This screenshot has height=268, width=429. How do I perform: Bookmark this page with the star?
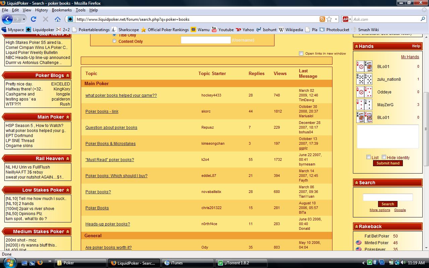pos(329,19)
